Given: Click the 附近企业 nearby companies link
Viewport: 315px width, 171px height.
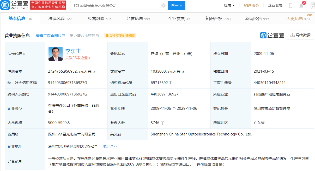Looking at the screenshot, I should pyautogui.click(x=110, y=146).
